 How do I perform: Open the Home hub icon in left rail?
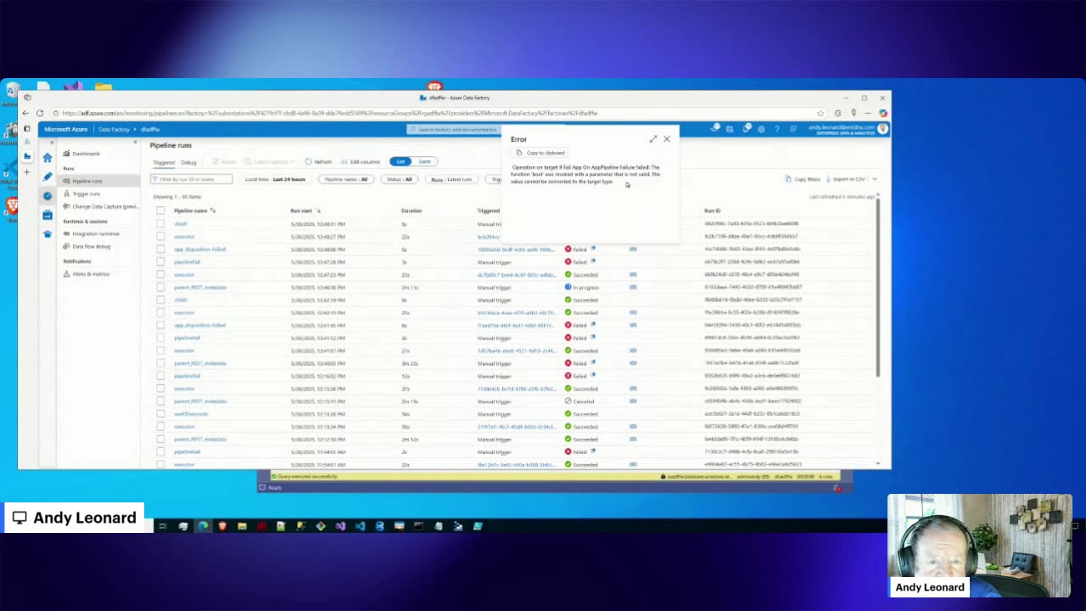point(48,158)
